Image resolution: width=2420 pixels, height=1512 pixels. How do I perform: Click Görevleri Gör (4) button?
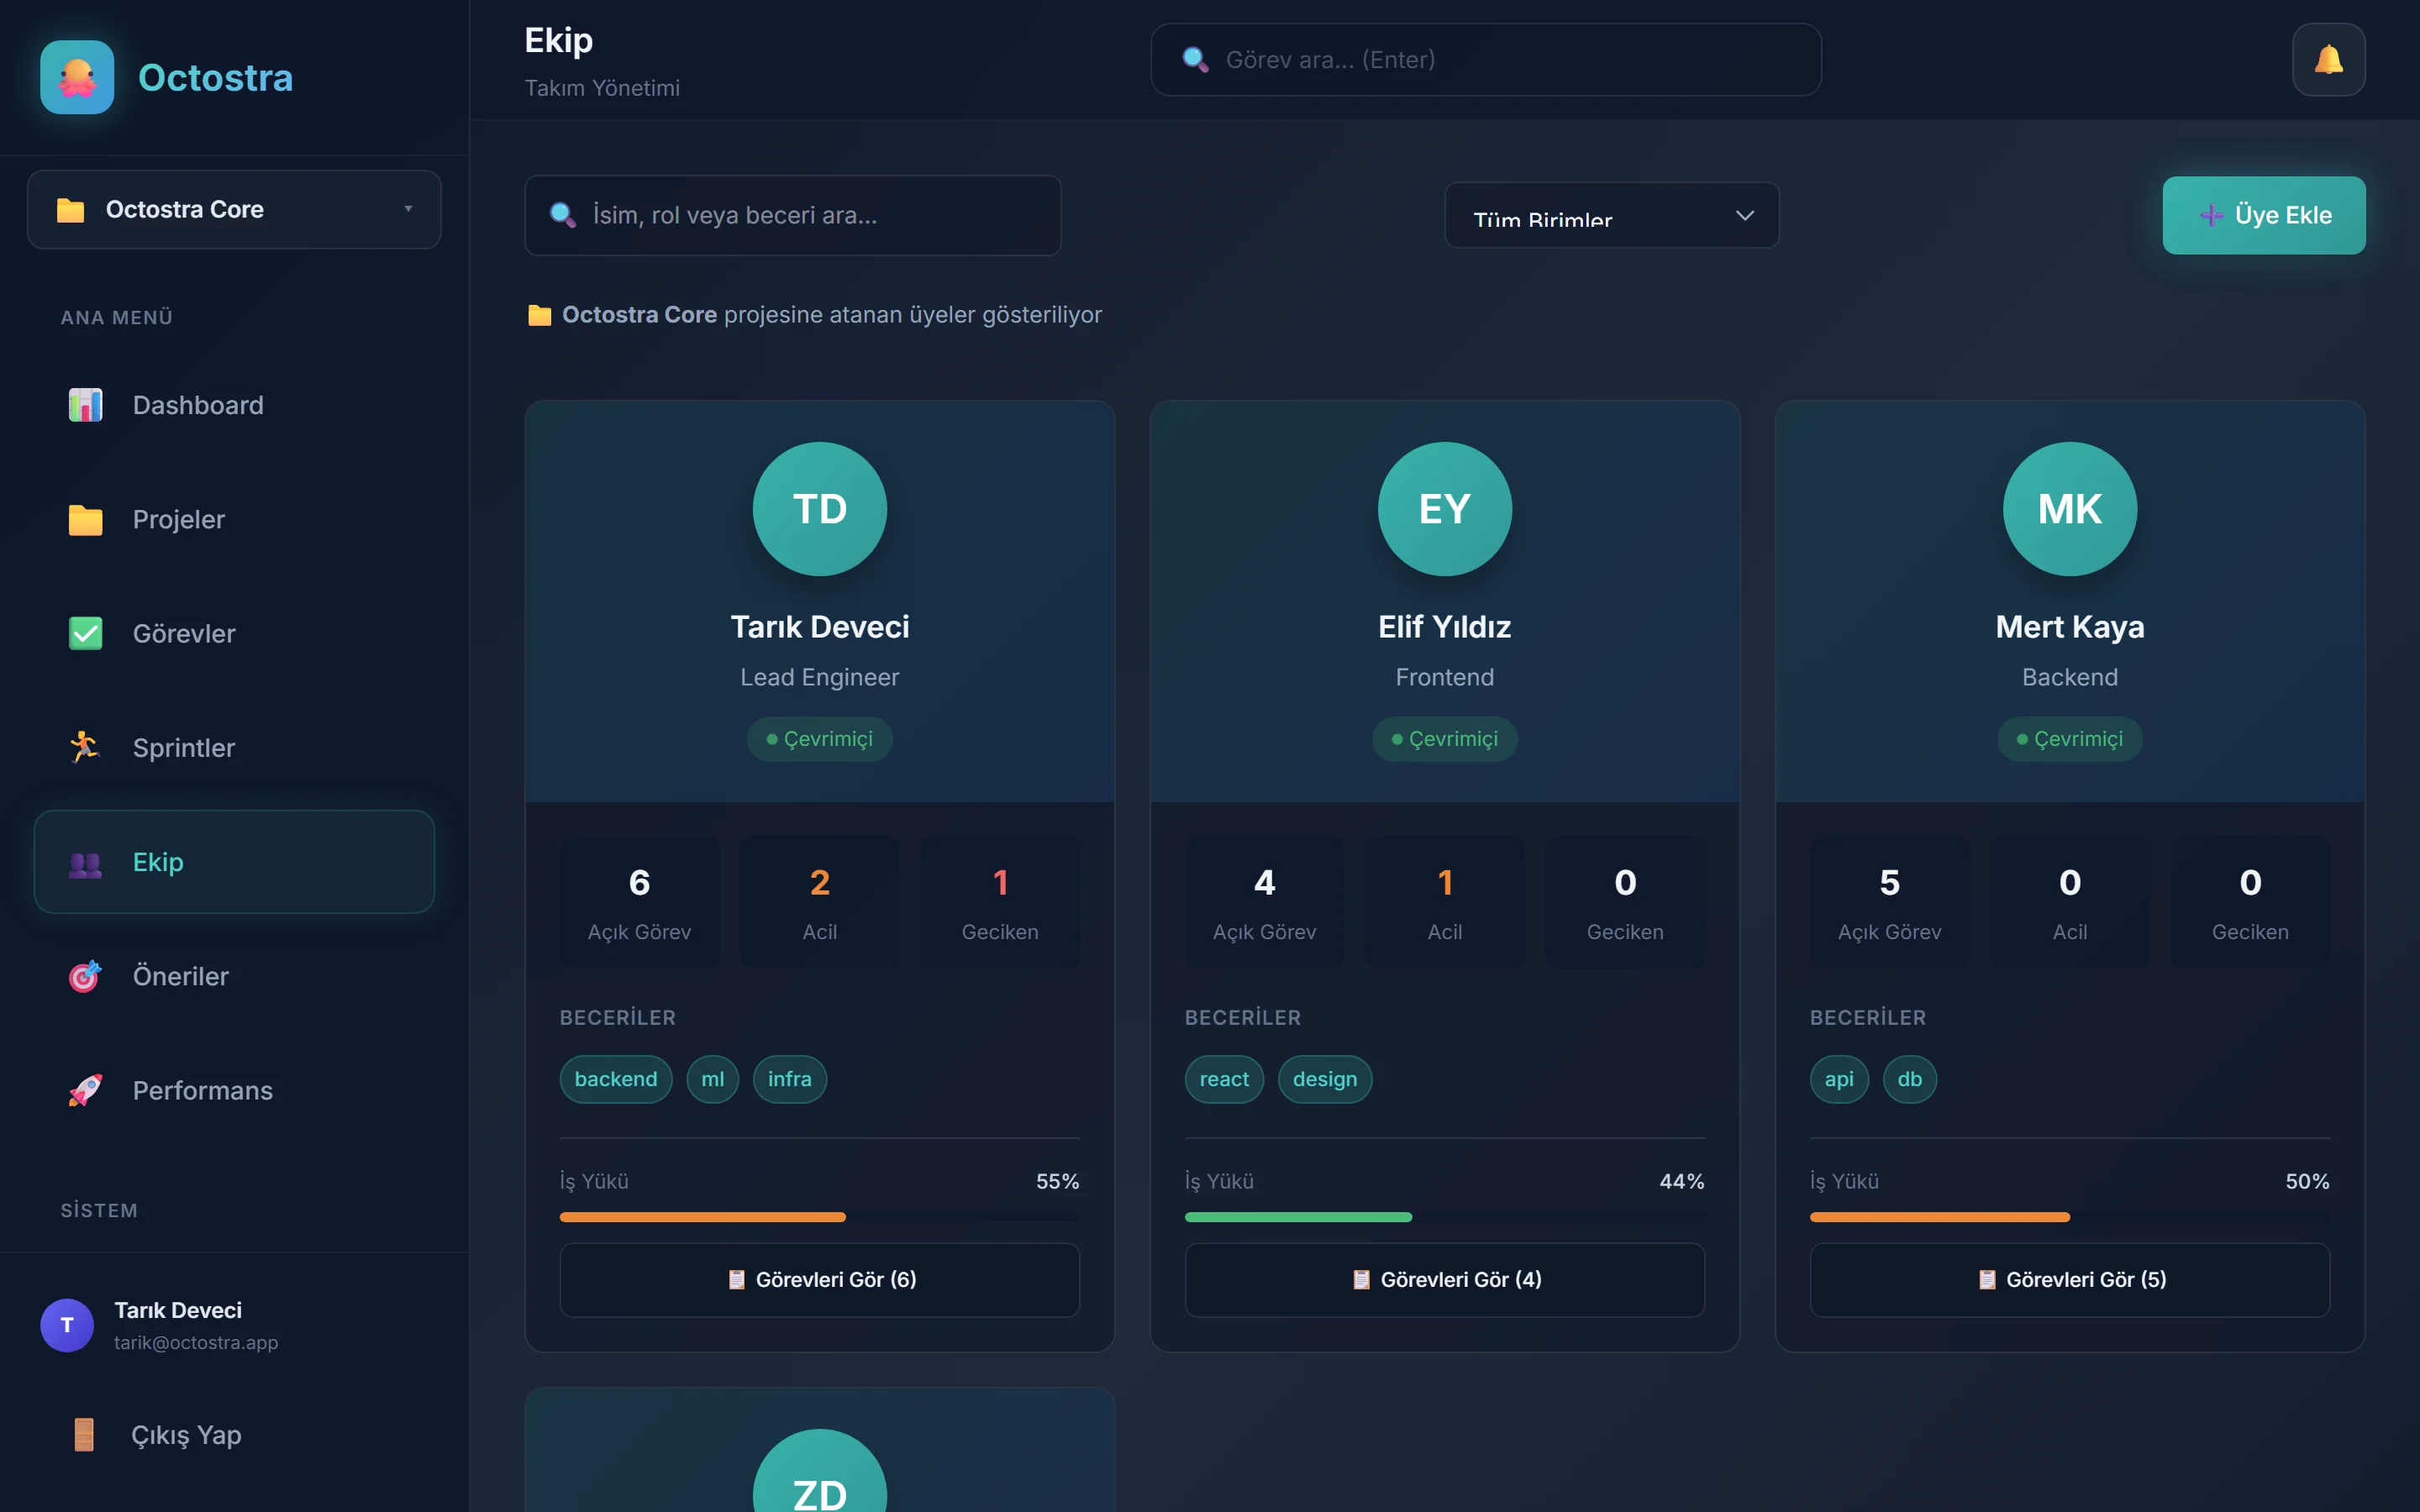1445,1280
